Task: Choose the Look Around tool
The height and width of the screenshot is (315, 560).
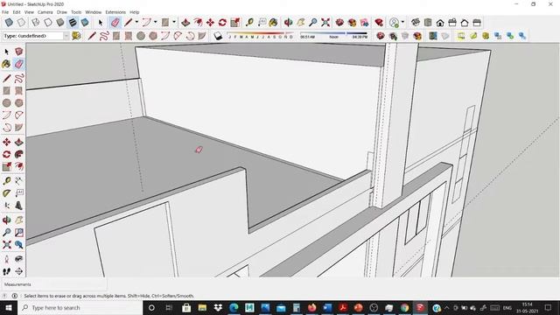Action: [19, 259]
